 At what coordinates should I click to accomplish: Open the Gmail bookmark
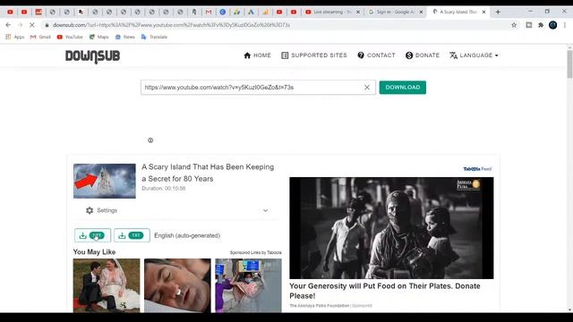40,37
